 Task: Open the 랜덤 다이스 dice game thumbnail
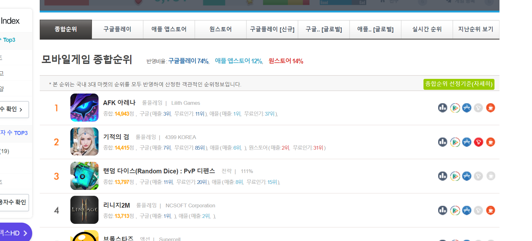84,176
